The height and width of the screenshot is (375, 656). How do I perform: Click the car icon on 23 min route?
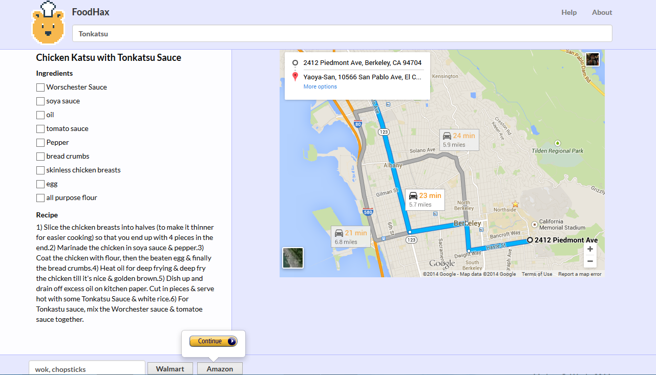tap(413, 195)
